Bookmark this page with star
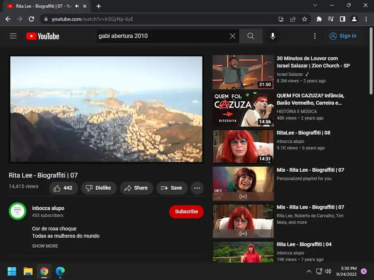This screenshot has width=374, height=280. click(x=304, y=19)
